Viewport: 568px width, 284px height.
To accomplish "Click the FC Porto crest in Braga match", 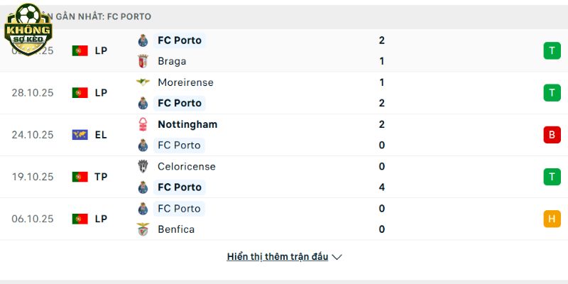I will (x=143, y=40).
